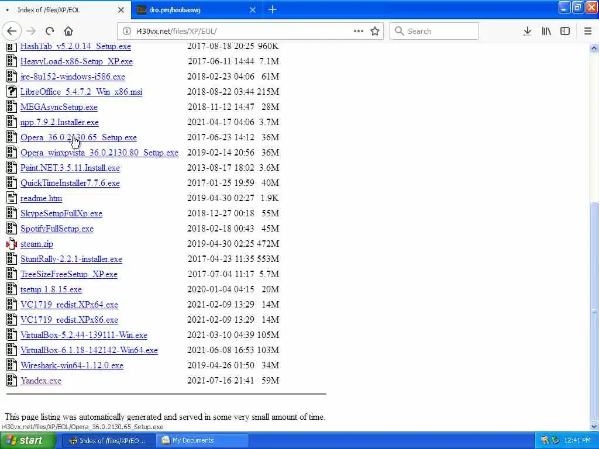Focus the Search box
This screenshot has width=599, height=449.
434,32
